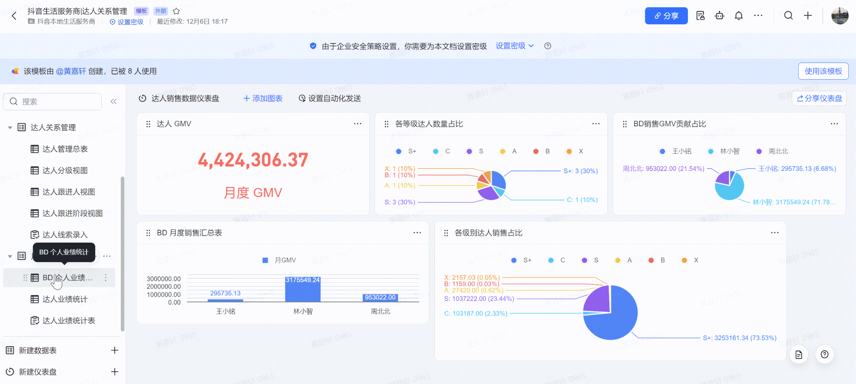This screenshot has width=856, height=384.
Task: Click the plus icon in top bar
Action: (808, 16)
